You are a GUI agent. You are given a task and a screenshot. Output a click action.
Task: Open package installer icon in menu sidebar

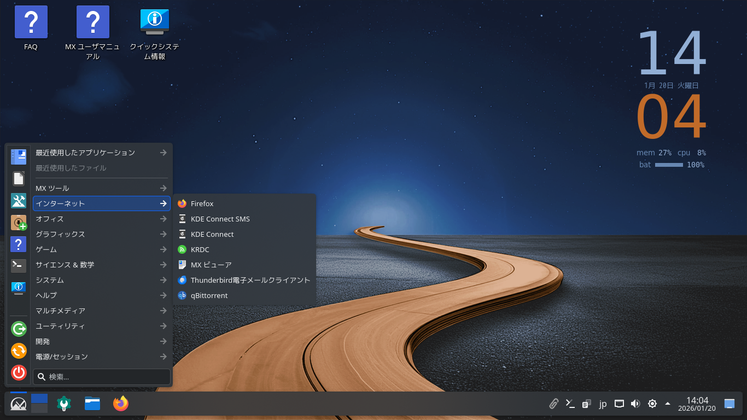[x=19, y=223]
